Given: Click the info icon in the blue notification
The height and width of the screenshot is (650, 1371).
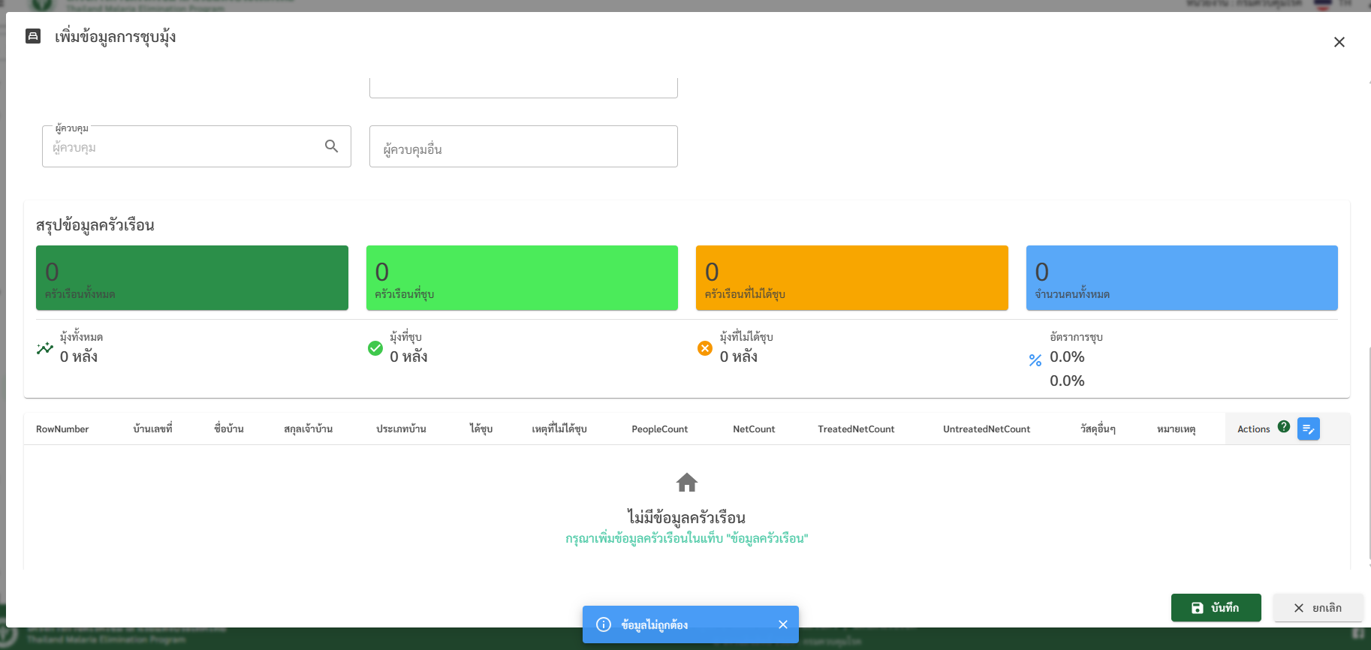Looking at the screenshot, I should pos(604,624).
